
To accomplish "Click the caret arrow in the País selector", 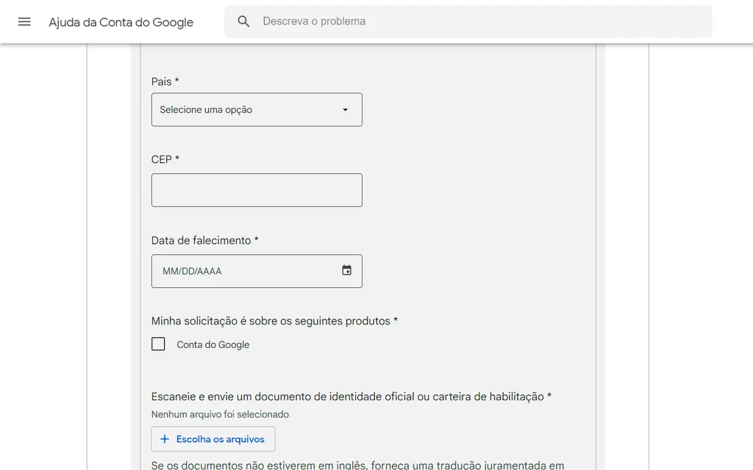I will click(x=345, y=109).
